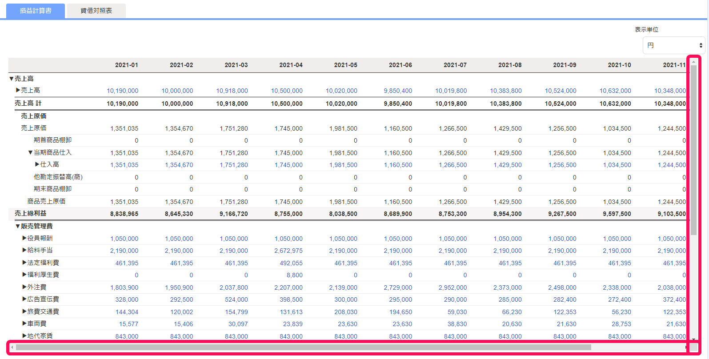Click the 2021-06 column header
709x359 pixels.
click(401, 65)
